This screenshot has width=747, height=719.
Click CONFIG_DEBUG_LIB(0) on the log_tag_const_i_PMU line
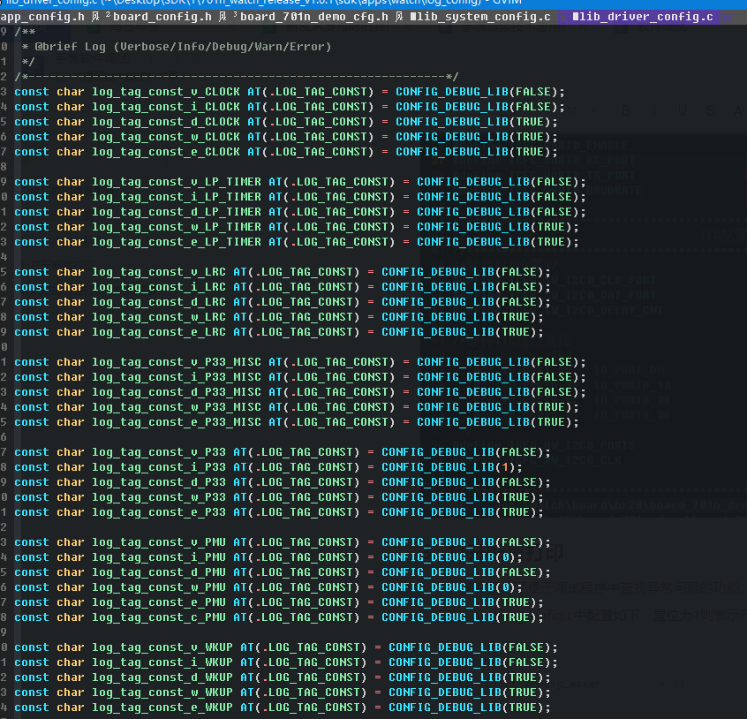pos(449,557)
